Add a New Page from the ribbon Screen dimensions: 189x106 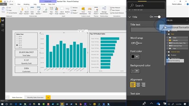point(51,11)
